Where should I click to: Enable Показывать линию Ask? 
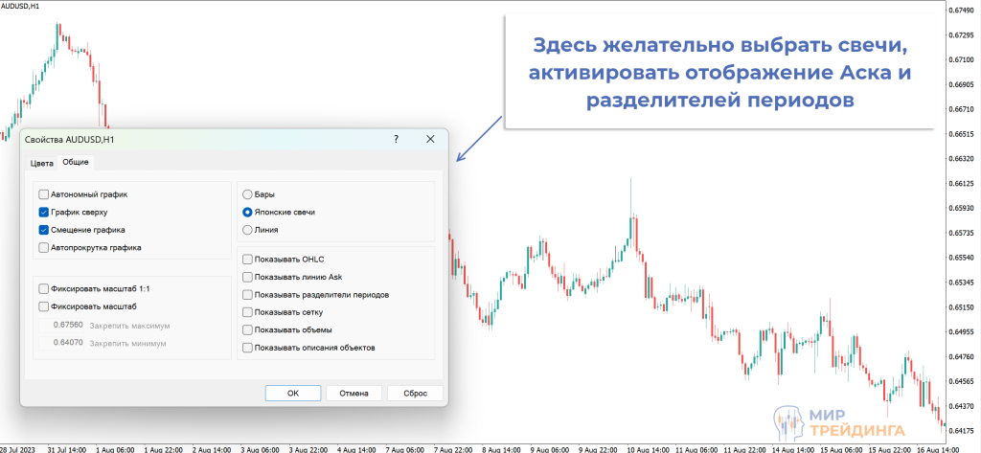(x=248, y=277)
